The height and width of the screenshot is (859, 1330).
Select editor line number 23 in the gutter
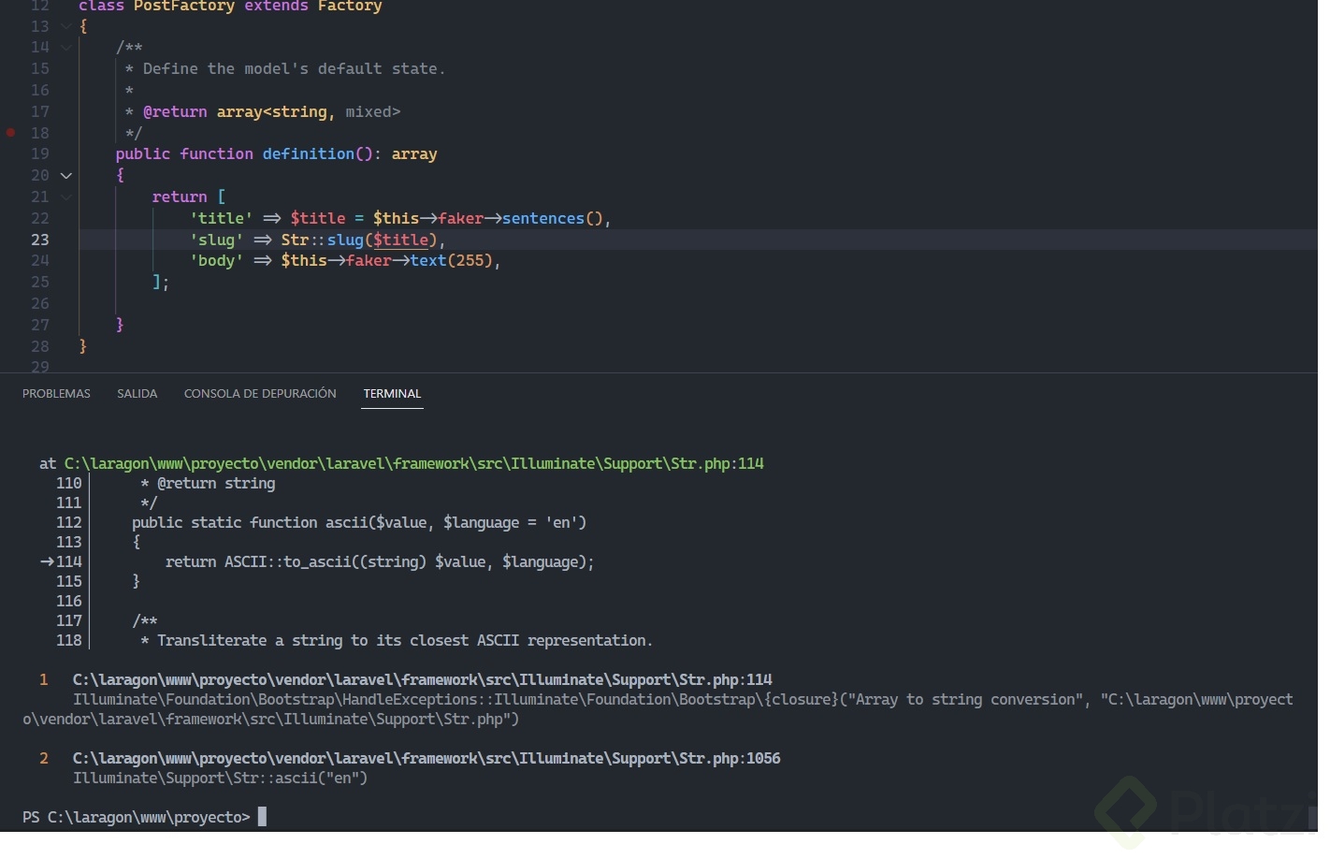(40, 240)
